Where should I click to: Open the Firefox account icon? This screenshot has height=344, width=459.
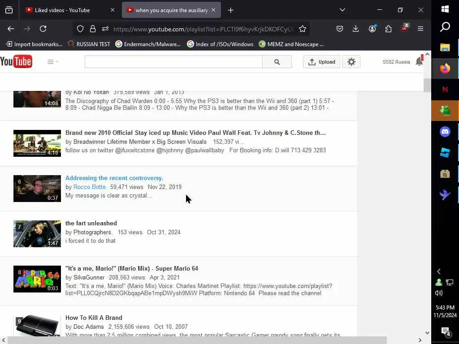click(x=372, y=29)
